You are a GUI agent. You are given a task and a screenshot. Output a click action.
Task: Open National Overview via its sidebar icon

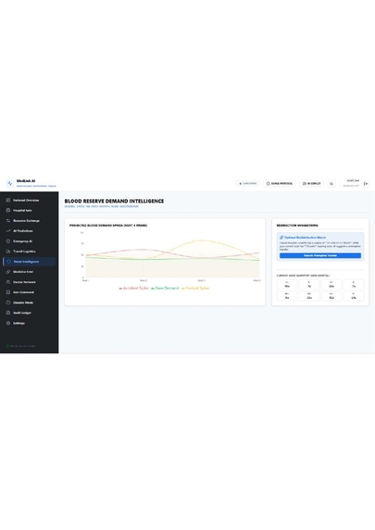(x=8, y=200)
